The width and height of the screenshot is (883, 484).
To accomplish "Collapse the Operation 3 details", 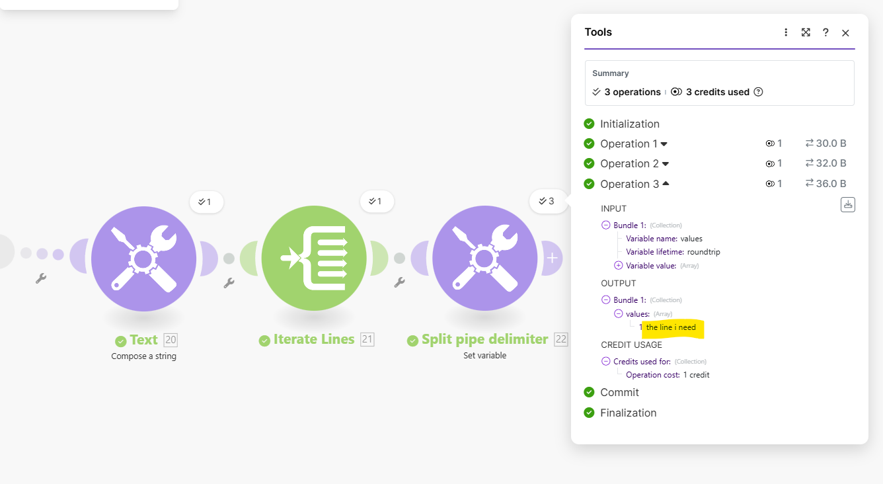I will click(666, 184).
